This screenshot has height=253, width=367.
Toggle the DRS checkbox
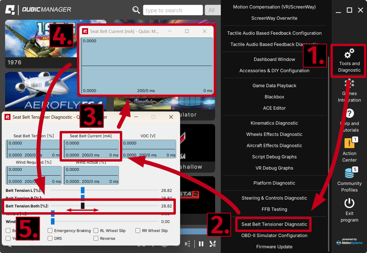point(50,239)
